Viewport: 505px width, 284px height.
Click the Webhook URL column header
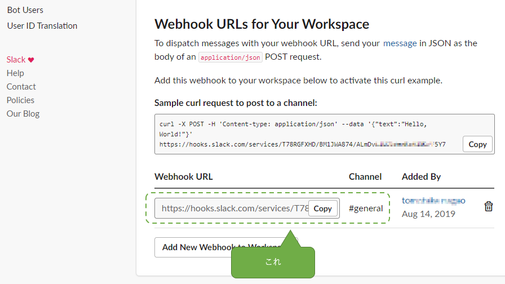point(184,177)
